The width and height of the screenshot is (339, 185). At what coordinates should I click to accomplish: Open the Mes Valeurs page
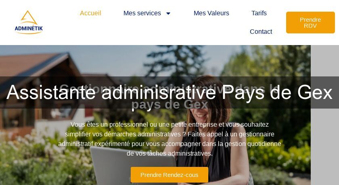pos(211,13)
